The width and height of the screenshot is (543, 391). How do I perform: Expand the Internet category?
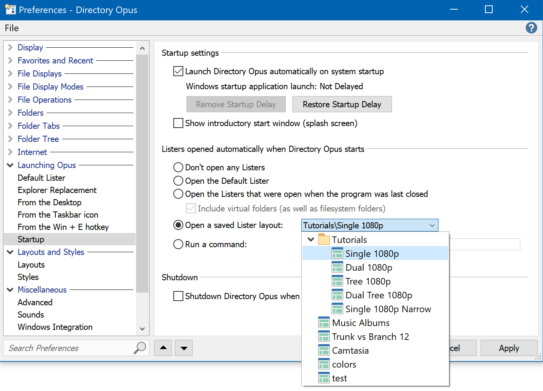click(x=10, y=152)
